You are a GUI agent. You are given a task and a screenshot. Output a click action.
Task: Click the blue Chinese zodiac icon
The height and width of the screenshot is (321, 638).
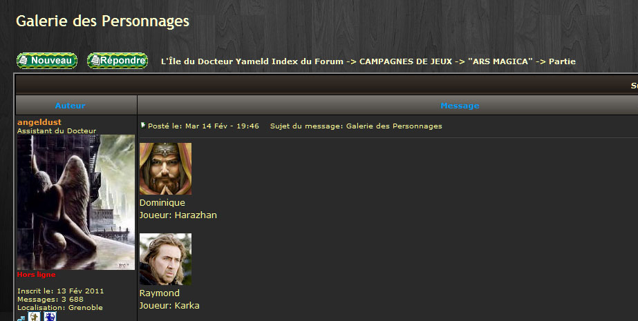point(50,317)
